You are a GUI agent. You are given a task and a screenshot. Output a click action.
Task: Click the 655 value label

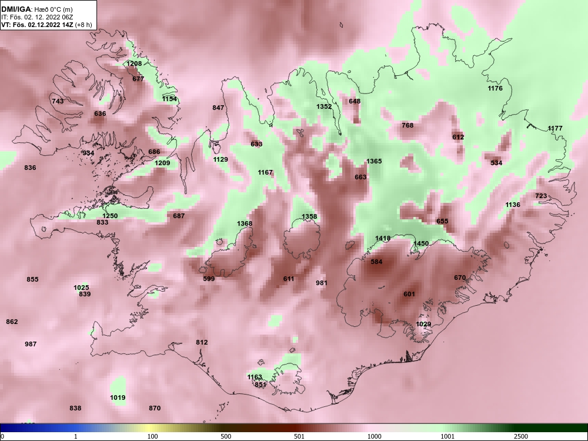pyautogui.click(x=443, y=221)
